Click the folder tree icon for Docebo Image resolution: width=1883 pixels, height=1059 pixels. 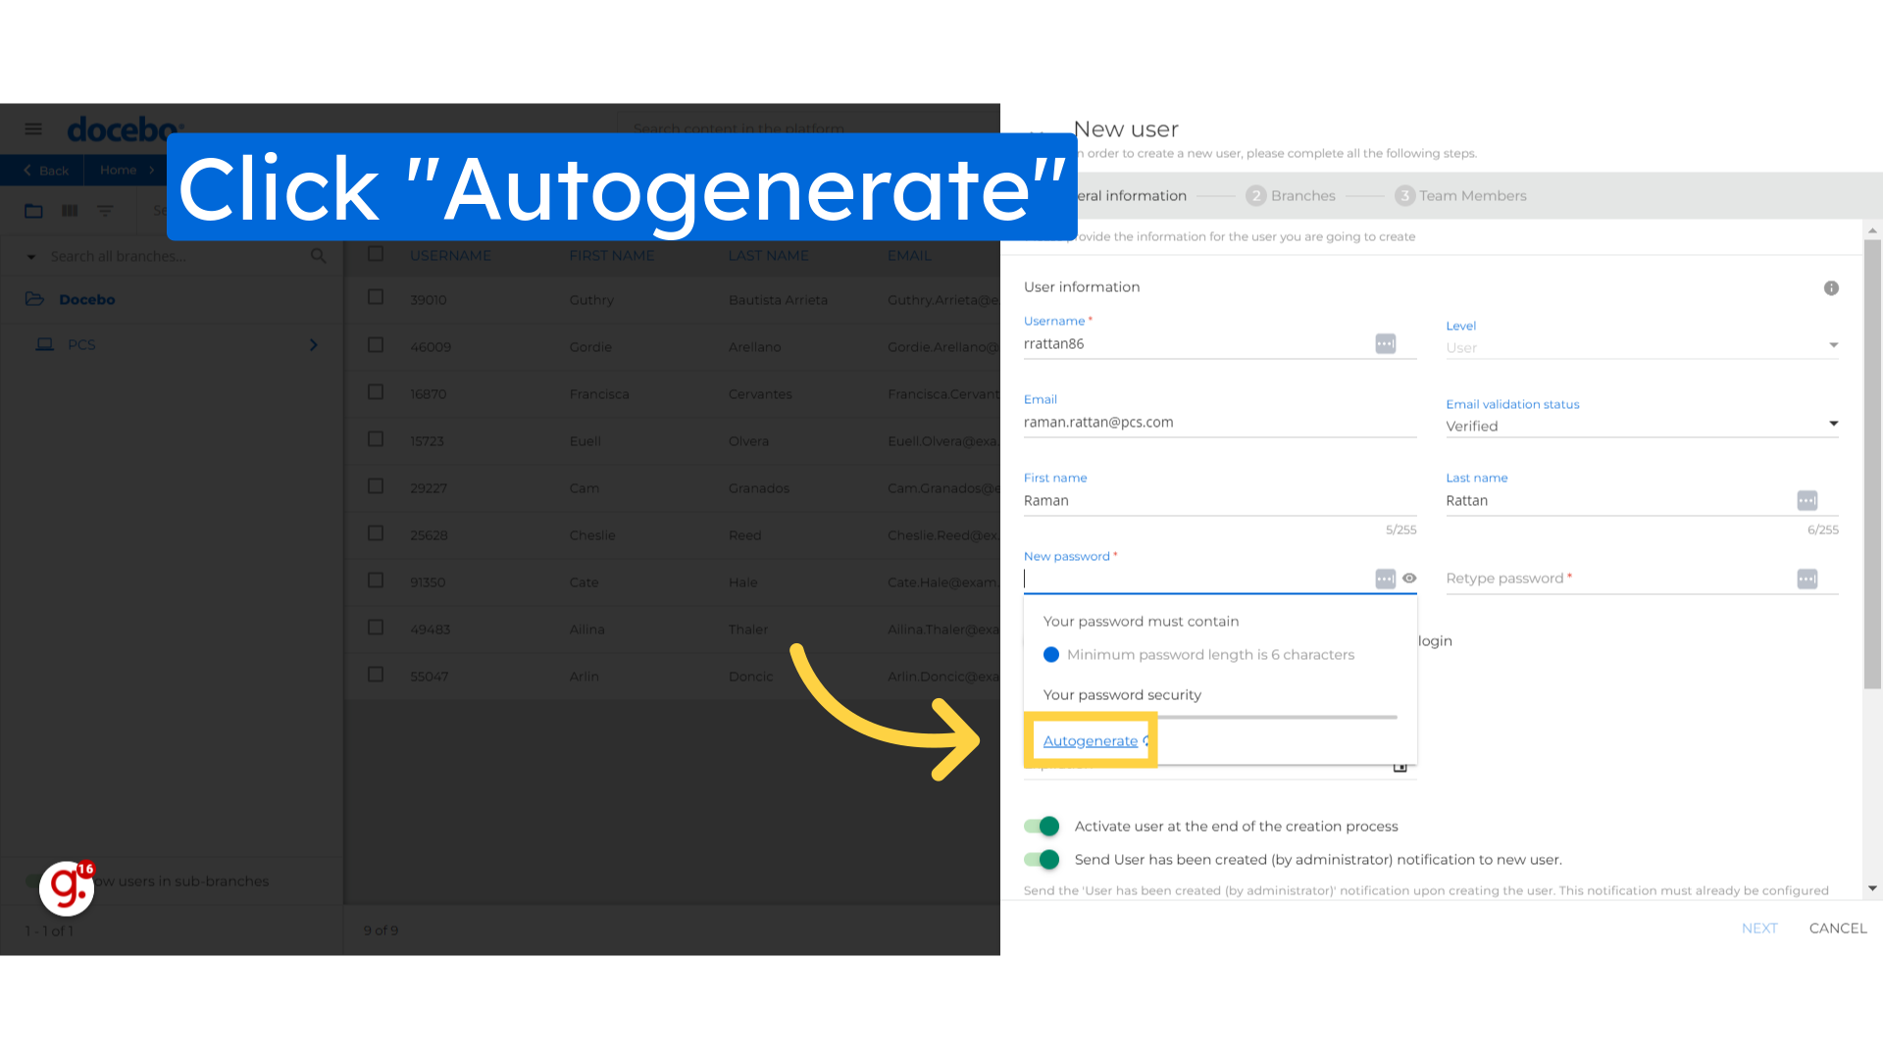[35, 299]
